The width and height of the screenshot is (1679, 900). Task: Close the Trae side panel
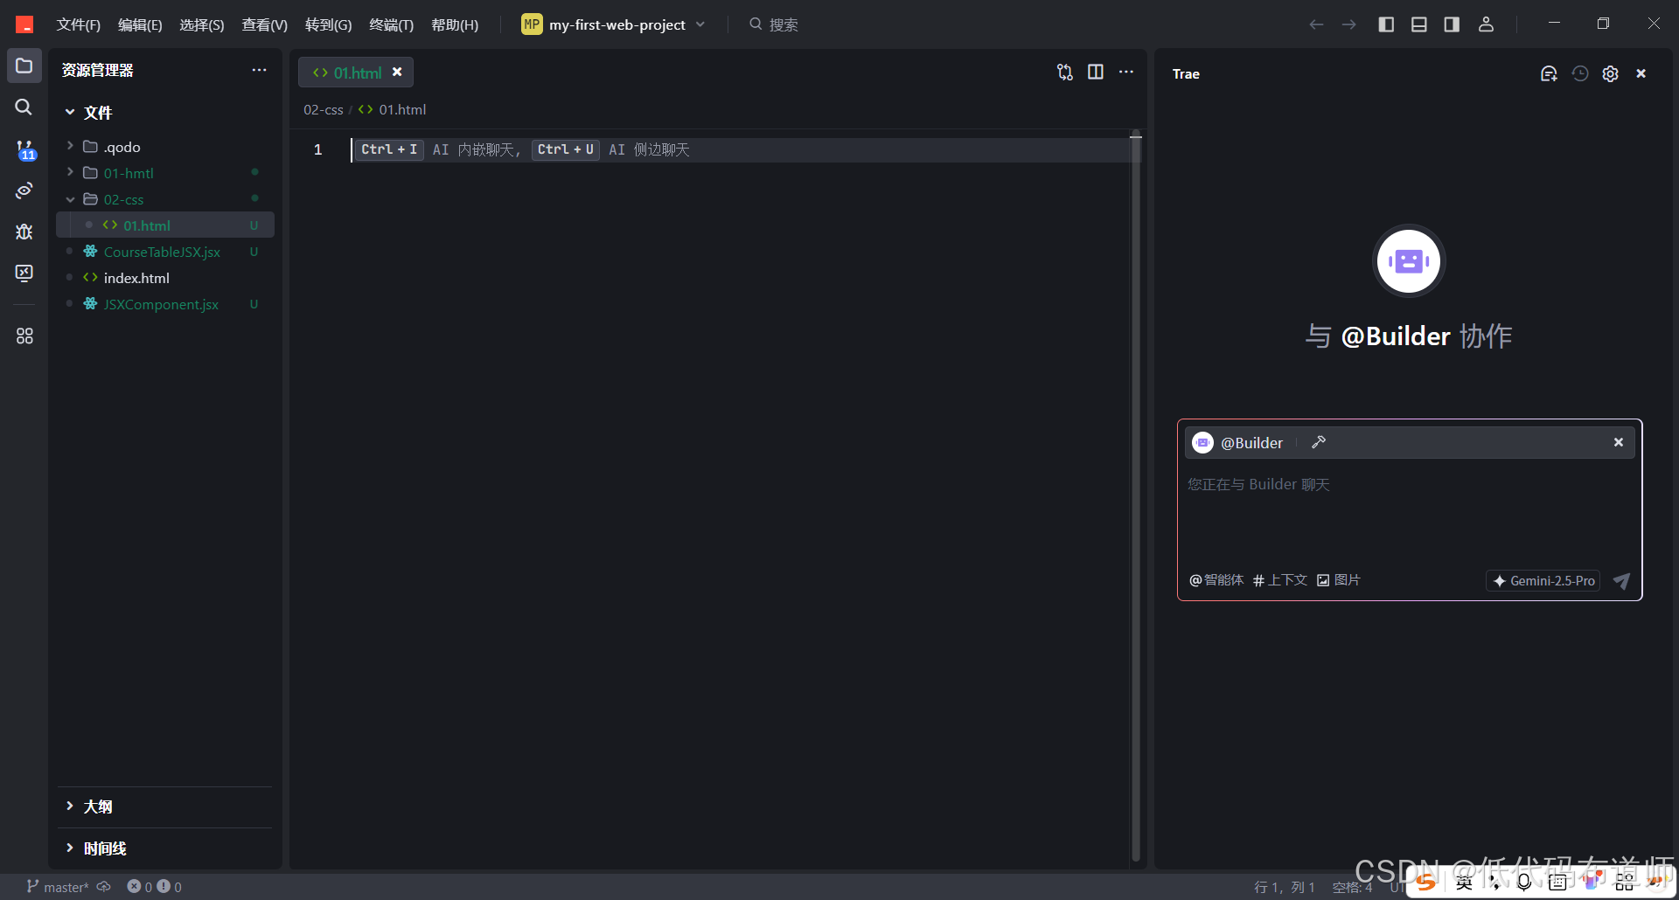1641,73
